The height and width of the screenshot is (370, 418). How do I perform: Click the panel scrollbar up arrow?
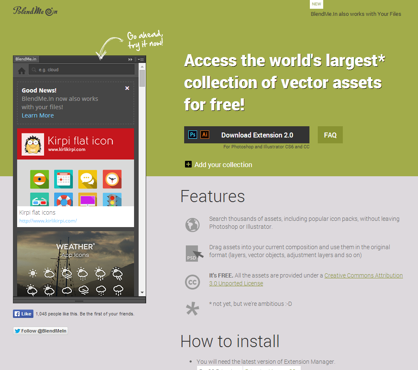tap(142, 67)
